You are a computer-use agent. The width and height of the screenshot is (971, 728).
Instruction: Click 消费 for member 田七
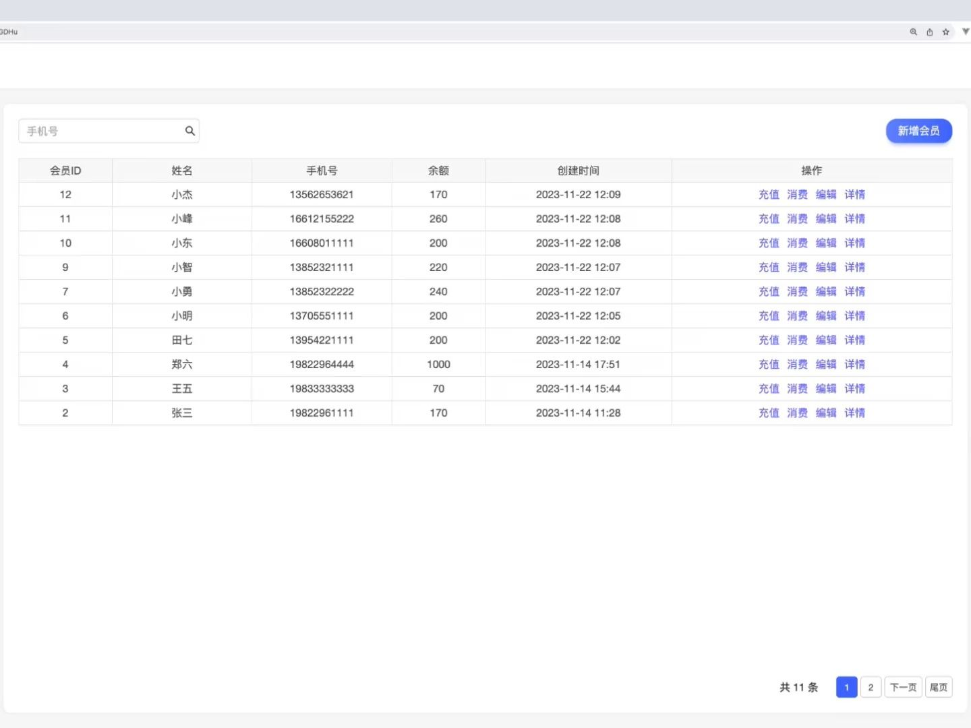(x=797, y=340)
